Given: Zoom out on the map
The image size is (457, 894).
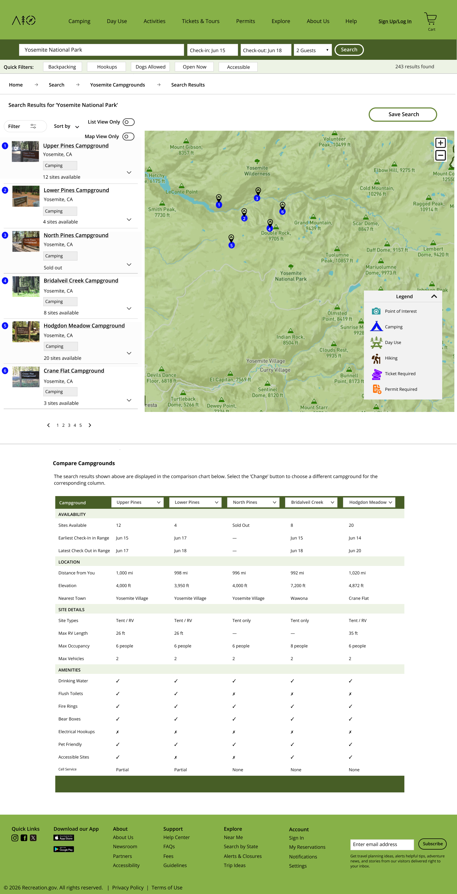Looking at the screenshot, I should (440, 156).
